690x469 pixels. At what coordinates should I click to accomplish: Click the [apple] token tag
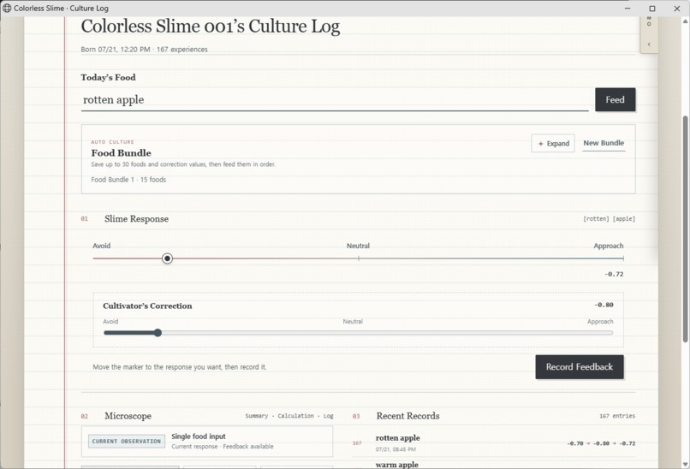point(624,218)
